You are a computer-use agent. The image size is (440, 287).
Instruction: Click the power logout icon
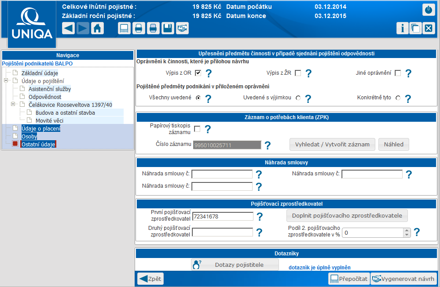click(429, 10)
